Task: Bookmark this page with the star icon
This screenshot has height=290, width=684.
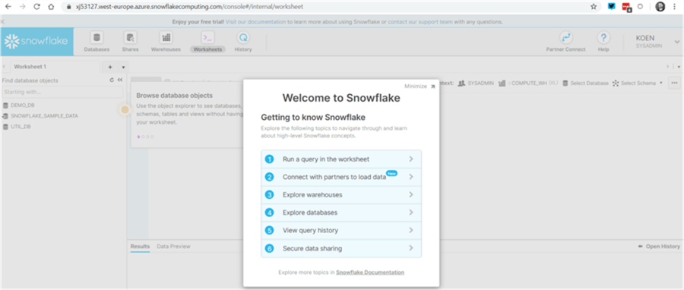Action: pyautogui.click(x=594, y=7)
